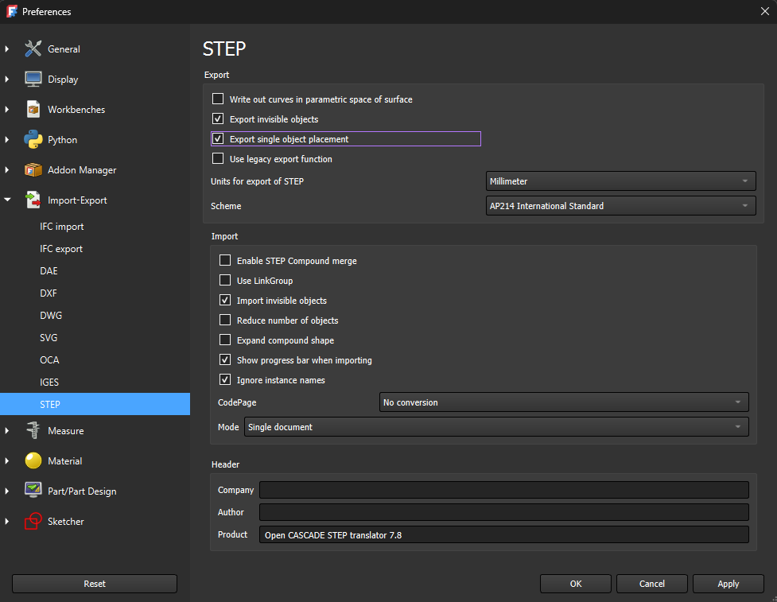The width and height of the screenshot is (777, 602).
Task: Disable Export invisible objects
Action: tap(218, 118)
